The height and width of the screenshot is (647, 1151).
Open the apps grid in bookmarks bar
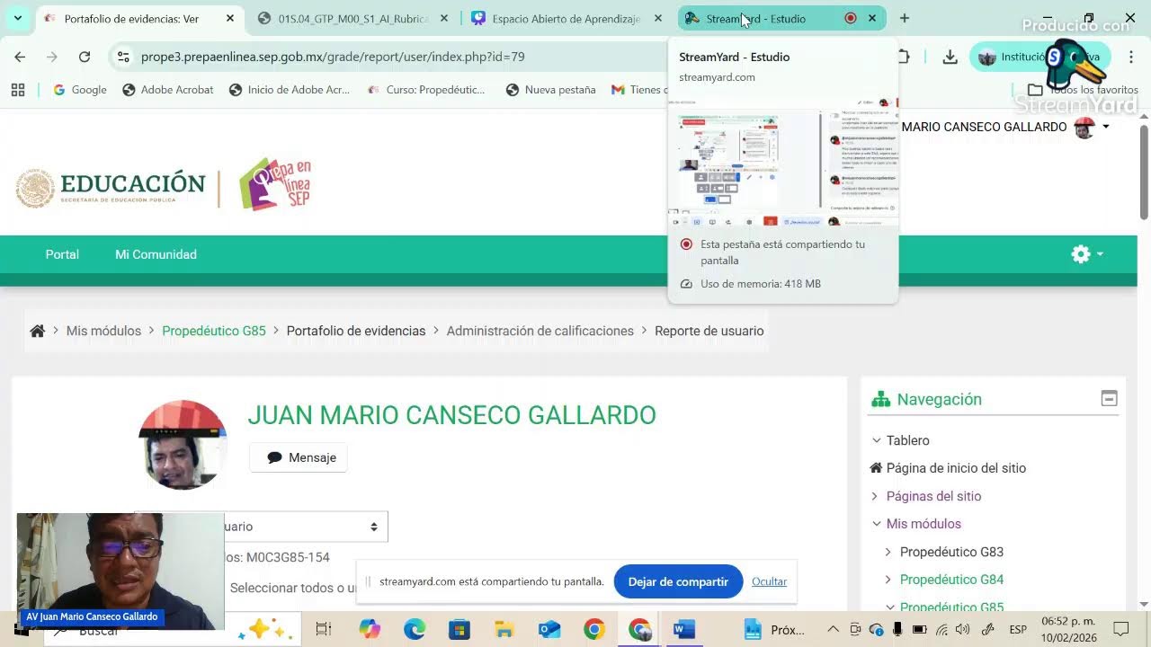(x=17, y=90)
